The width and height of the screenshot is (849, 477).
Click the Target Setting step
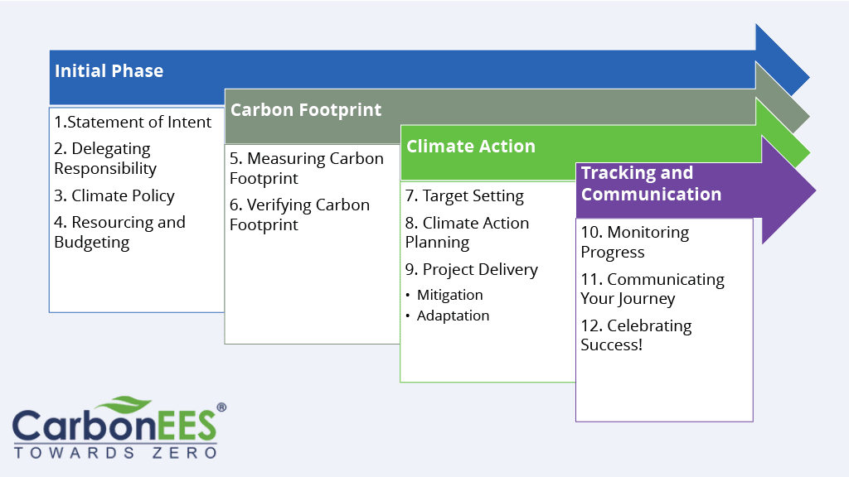point(464,196)
